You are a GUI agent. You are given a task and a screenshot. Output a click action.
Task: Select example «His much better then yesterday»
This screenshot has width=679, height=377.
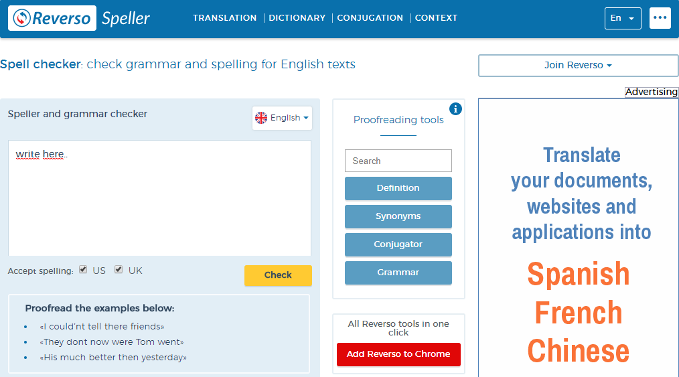pyautogui.click(x=113, y=358)
